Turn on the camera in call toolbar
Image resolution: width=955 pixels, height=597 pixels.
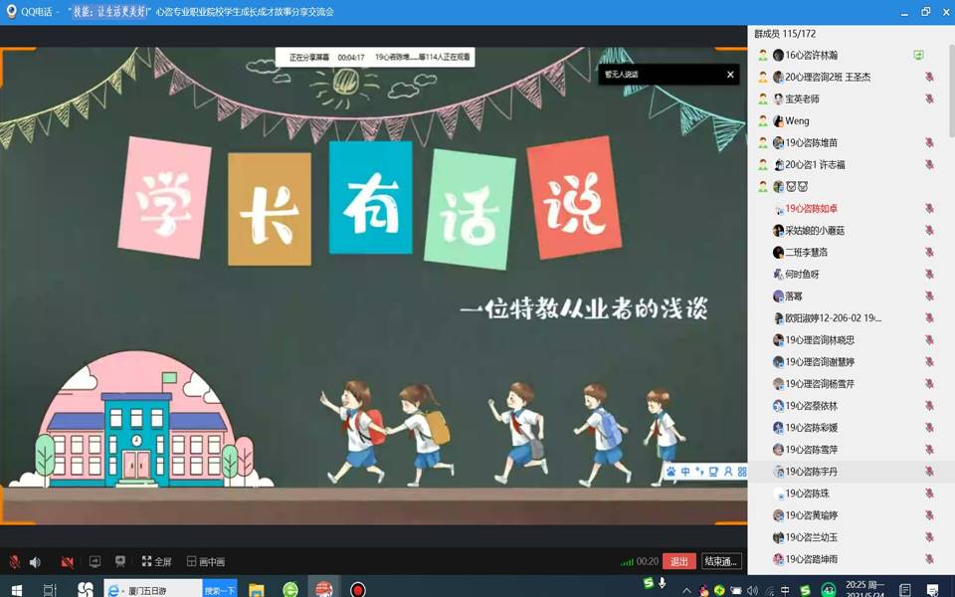67,562
